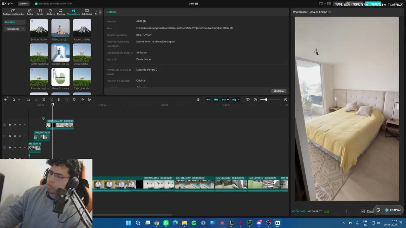Mute the IMG_1420.MOV track
Screen dimensions: 406x228
[20, 136]
